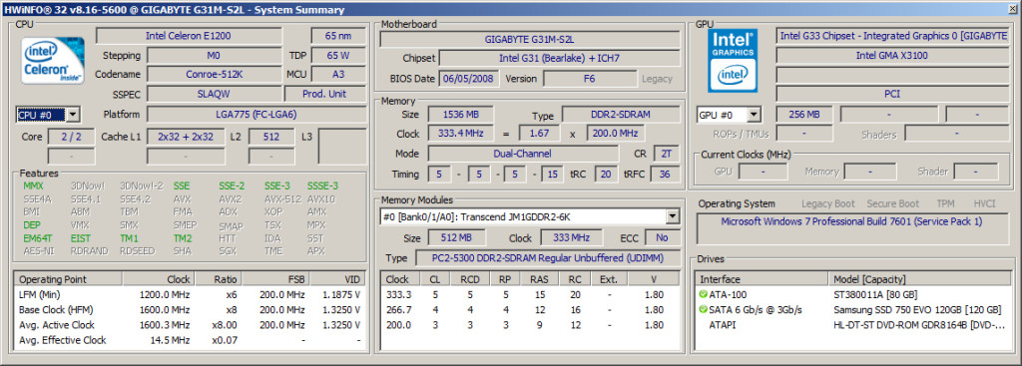Click the MCU A3 value
This screenshot has height=366, width=1022.
[x=337, y=74]
